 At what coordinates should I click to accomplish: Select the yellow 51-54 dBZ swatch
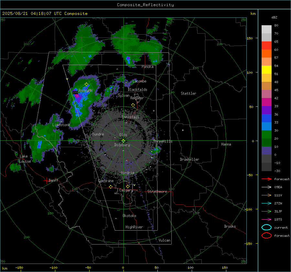[x=266, y=70]
